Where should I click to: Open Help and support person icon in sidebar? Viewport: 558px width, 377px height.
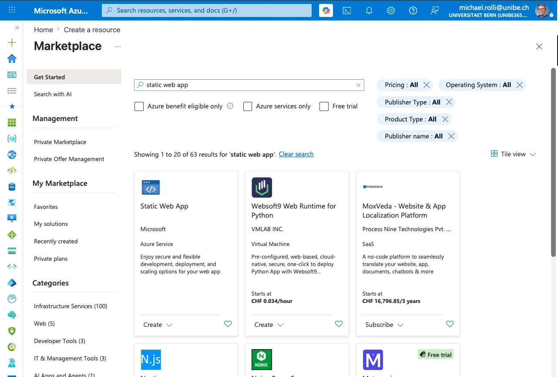pyautogui.click(x=12, y=363)
